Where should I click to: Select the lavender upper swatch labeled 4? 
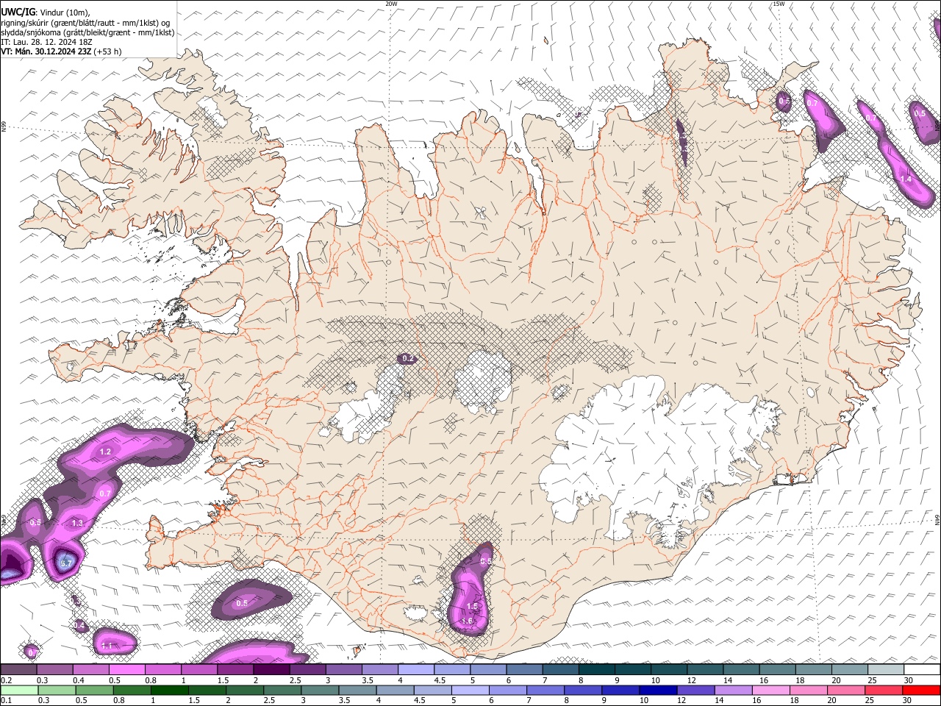415,669
